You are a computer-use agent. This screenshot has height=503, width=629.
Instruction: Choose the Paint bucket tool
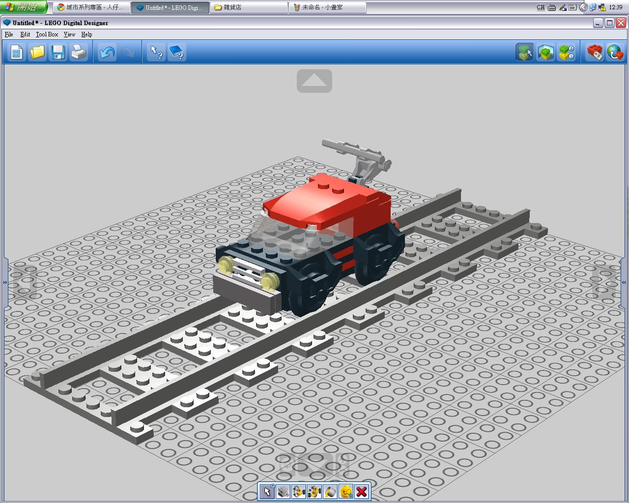[330, 491]
